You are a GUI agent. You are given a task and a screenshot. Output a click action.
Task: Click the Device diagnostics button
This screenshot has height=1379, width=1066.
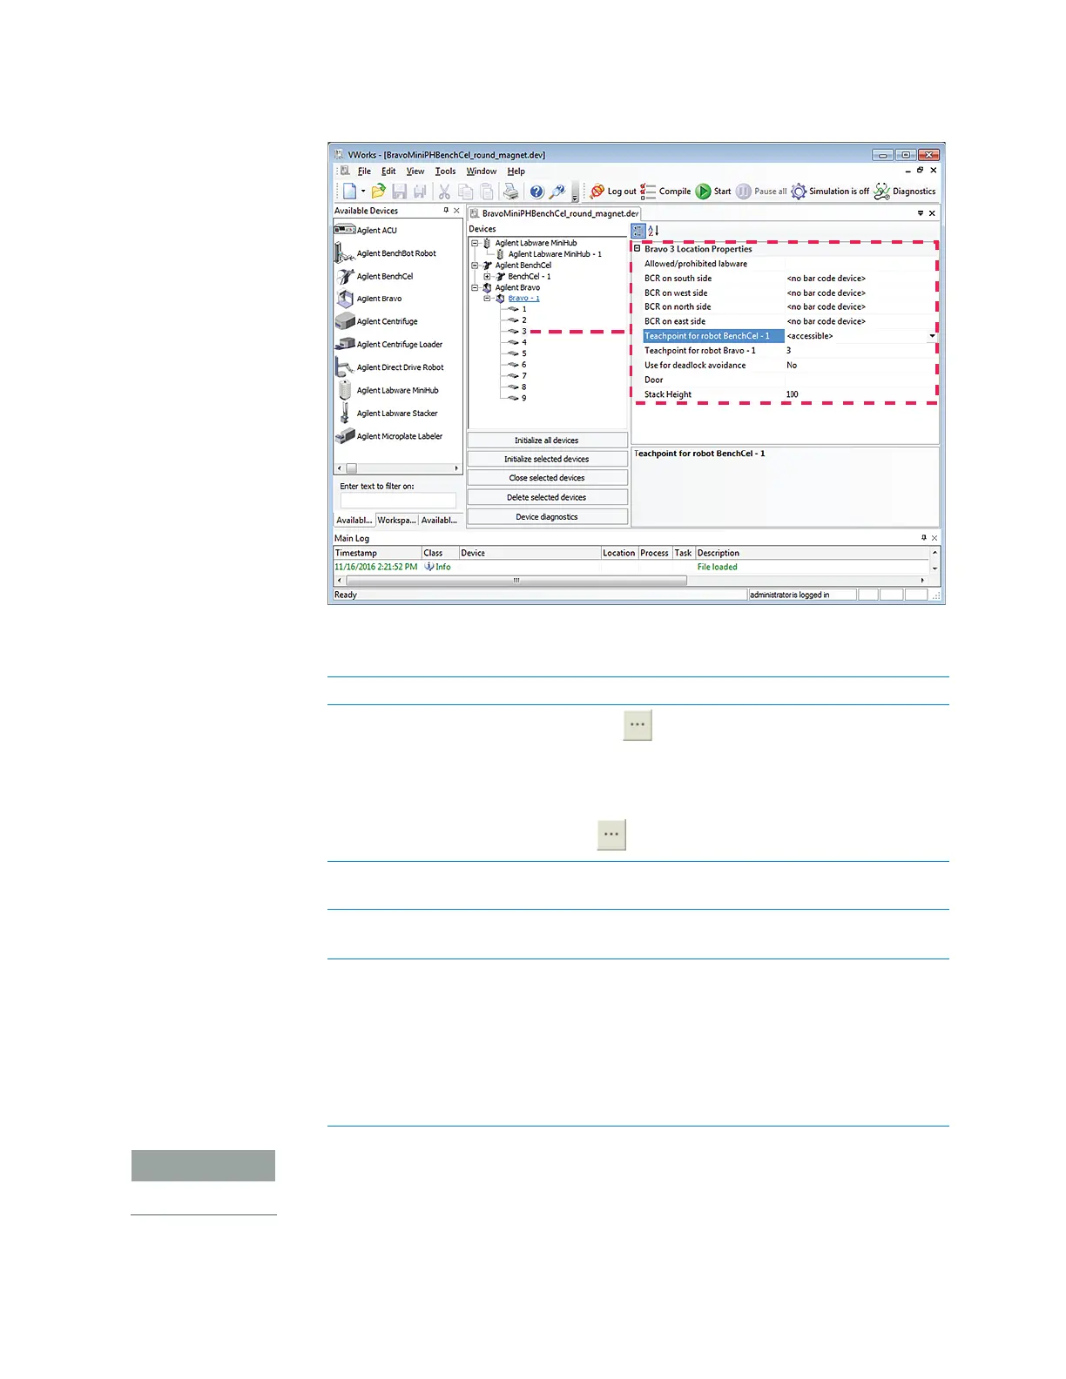coord(547,517)
